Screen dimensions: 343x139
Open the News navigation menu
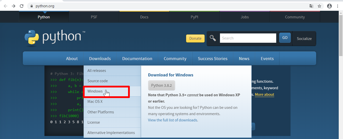pos(244,59)
